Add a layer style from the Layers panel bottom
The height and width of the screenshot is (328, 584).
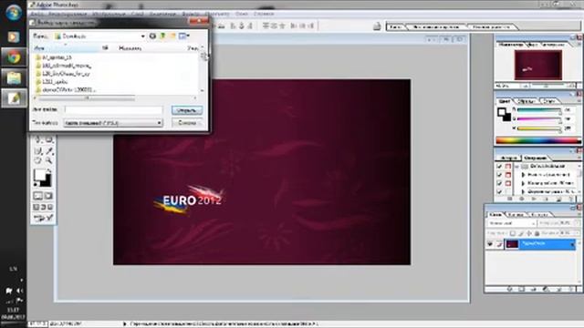click(x=510, y=289)
